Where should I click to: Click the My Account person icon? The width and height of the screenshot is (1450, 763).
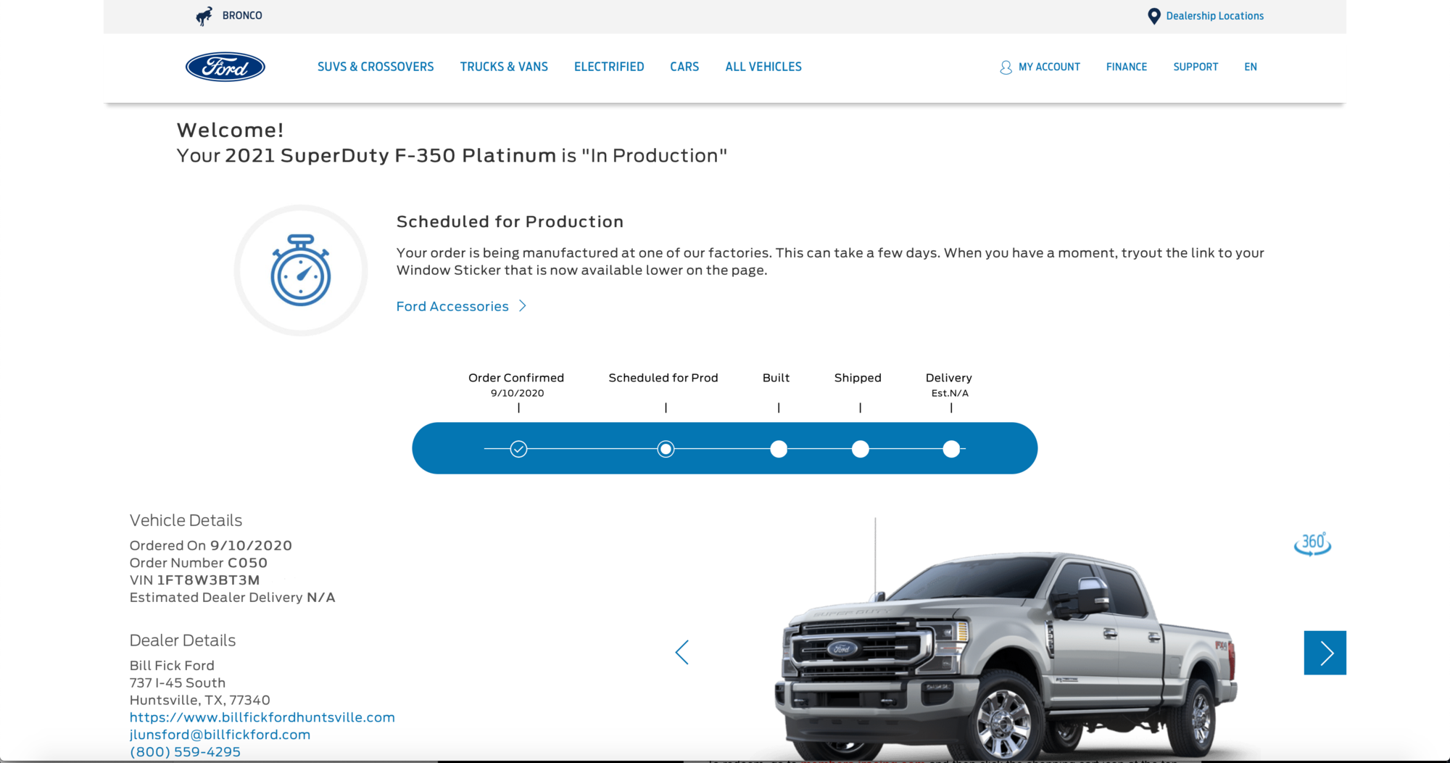(1006, 67)
